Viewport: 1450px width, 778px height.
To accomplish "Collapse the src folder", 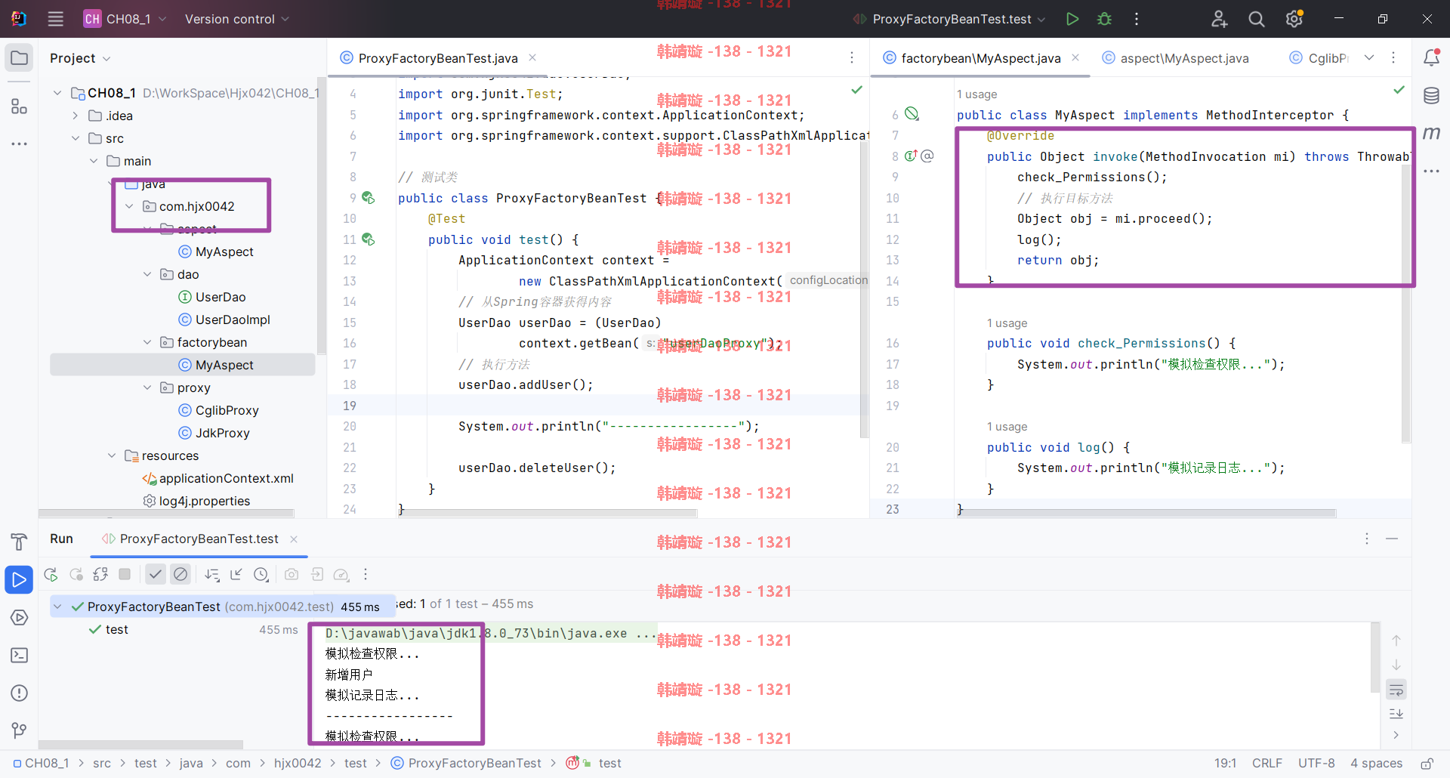I will (x=76, y=138).
